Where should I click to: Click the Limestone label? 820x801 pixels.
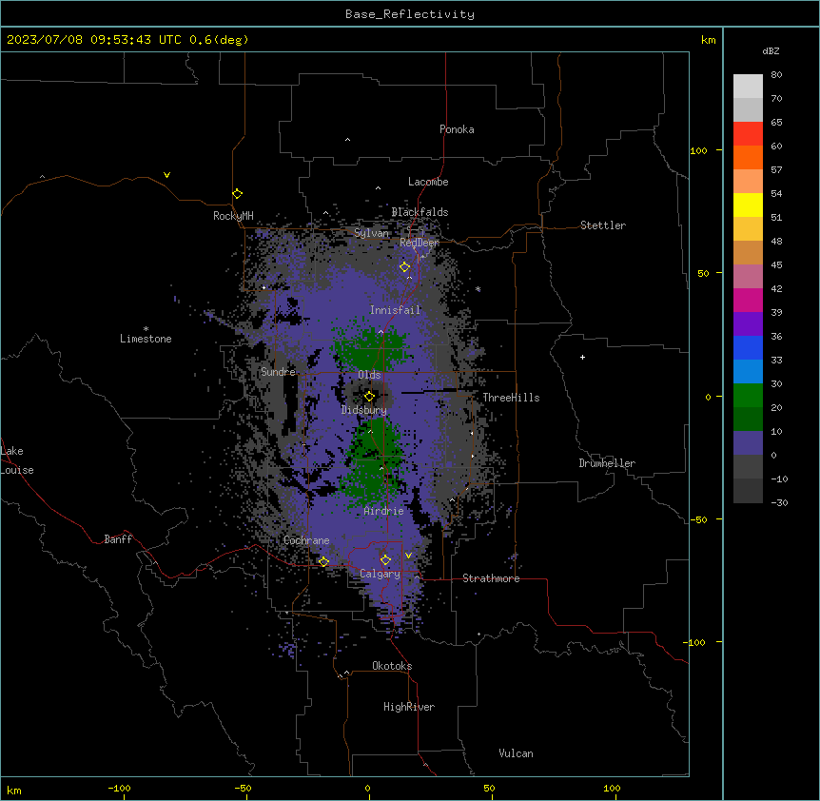tap(146, 339)
